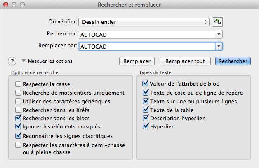
Task: Click the Remplacer button
Action: pos(137,61)
